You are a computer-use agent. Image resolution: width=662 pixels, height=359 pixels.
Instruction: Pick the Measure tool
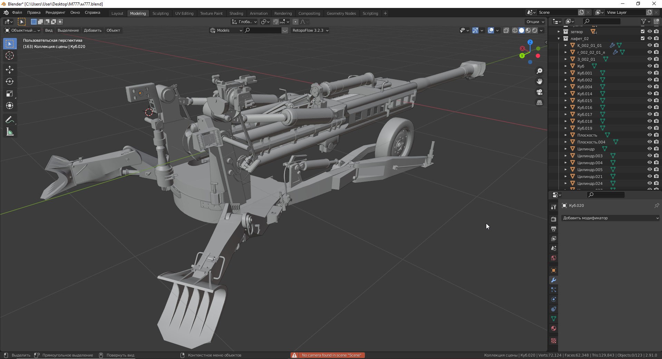click(x=10, y=132)
